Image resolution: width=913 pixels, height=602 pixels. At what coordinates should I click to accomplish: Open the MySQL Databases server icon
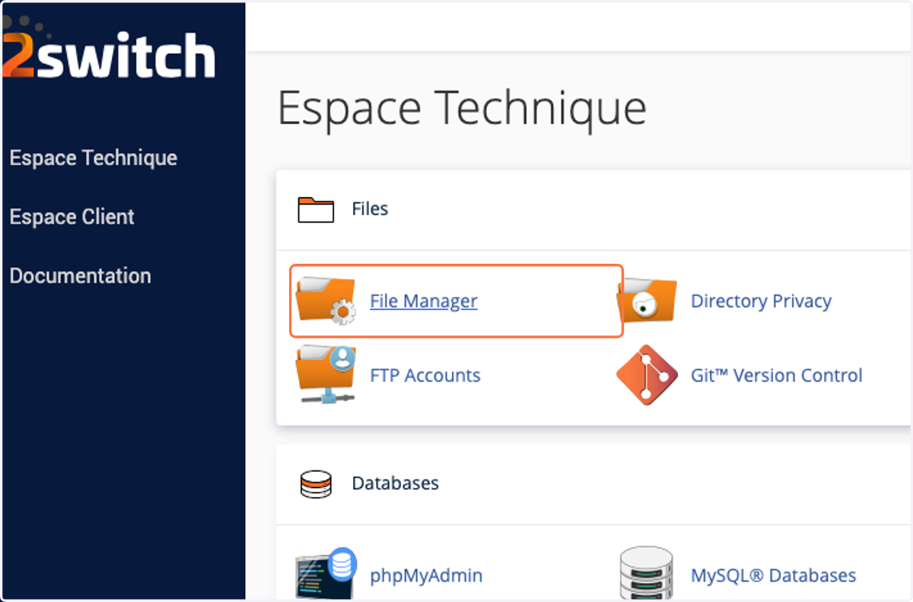(647, 574)
